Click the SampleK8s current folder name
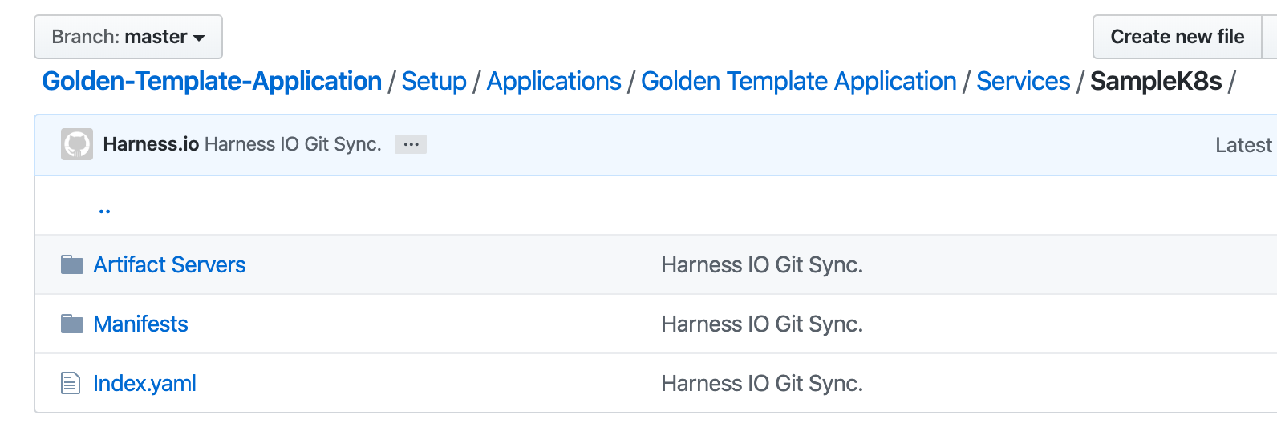Viewport: 1277px width, 447px height. tap(1156, 81)
